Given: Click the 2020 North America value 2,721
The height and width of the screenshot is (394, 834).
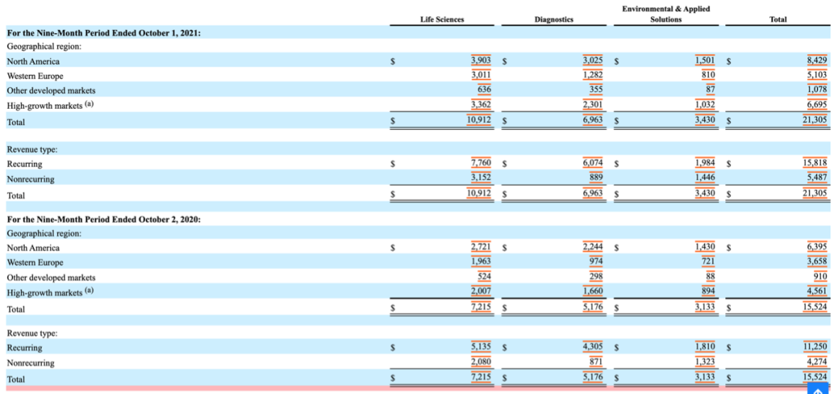Looking at the screenshot, I should click(480, 247).
